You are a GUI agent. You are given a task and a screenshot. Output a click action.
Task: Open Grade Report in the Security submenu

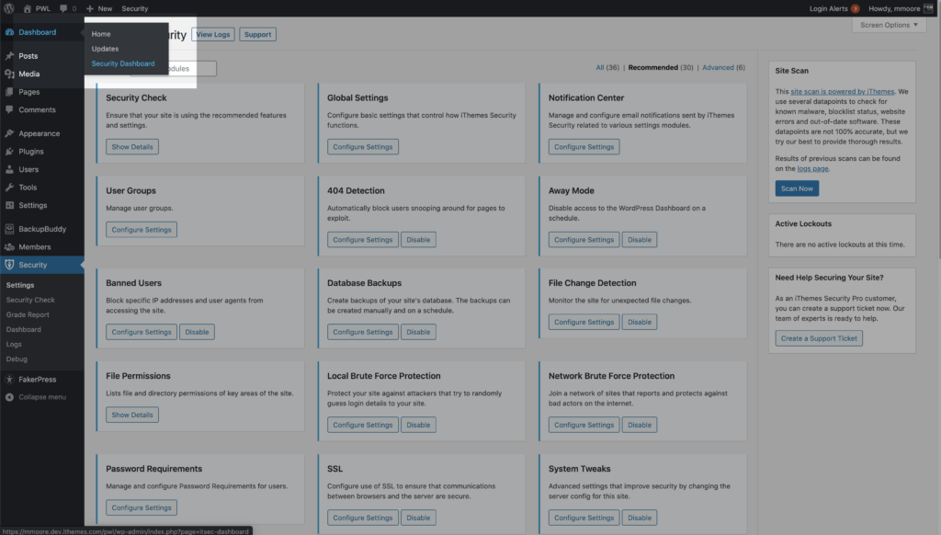(28, 314)
